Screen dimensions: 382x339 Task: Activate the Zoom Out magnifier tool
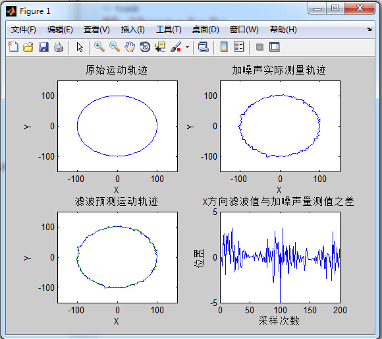click(114, 47)
